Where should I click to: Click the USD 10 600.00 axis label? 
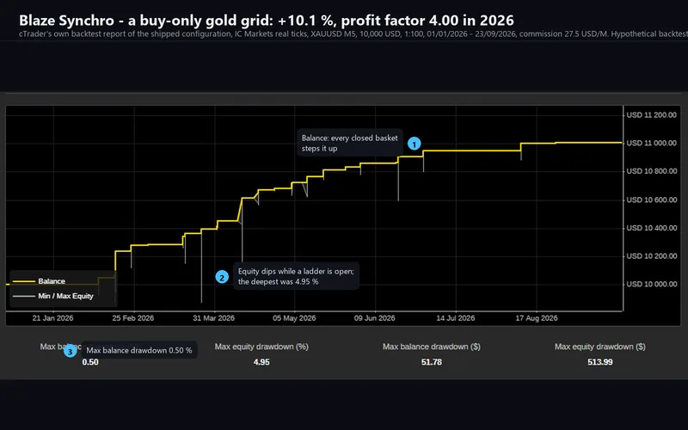coord(651,200)
